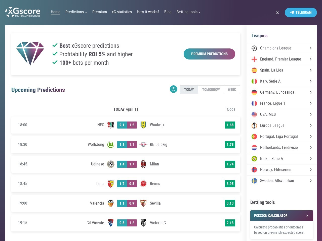
Task: Click the England flag icon
Action: 254,59
